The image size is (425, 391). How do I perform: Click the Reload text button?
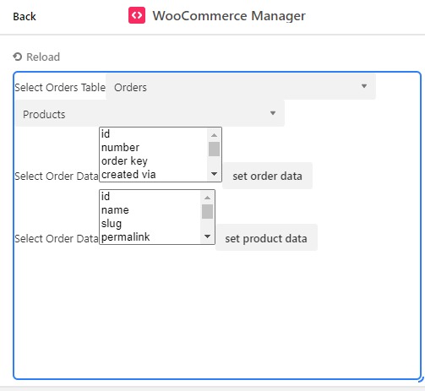(x=43, y=57)
